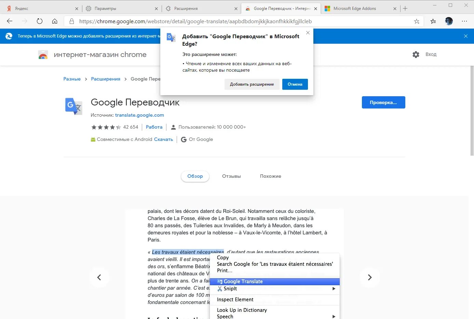474x319 pixels.
Task: Click the Google Переводчик heading
Action: point(135,102)
